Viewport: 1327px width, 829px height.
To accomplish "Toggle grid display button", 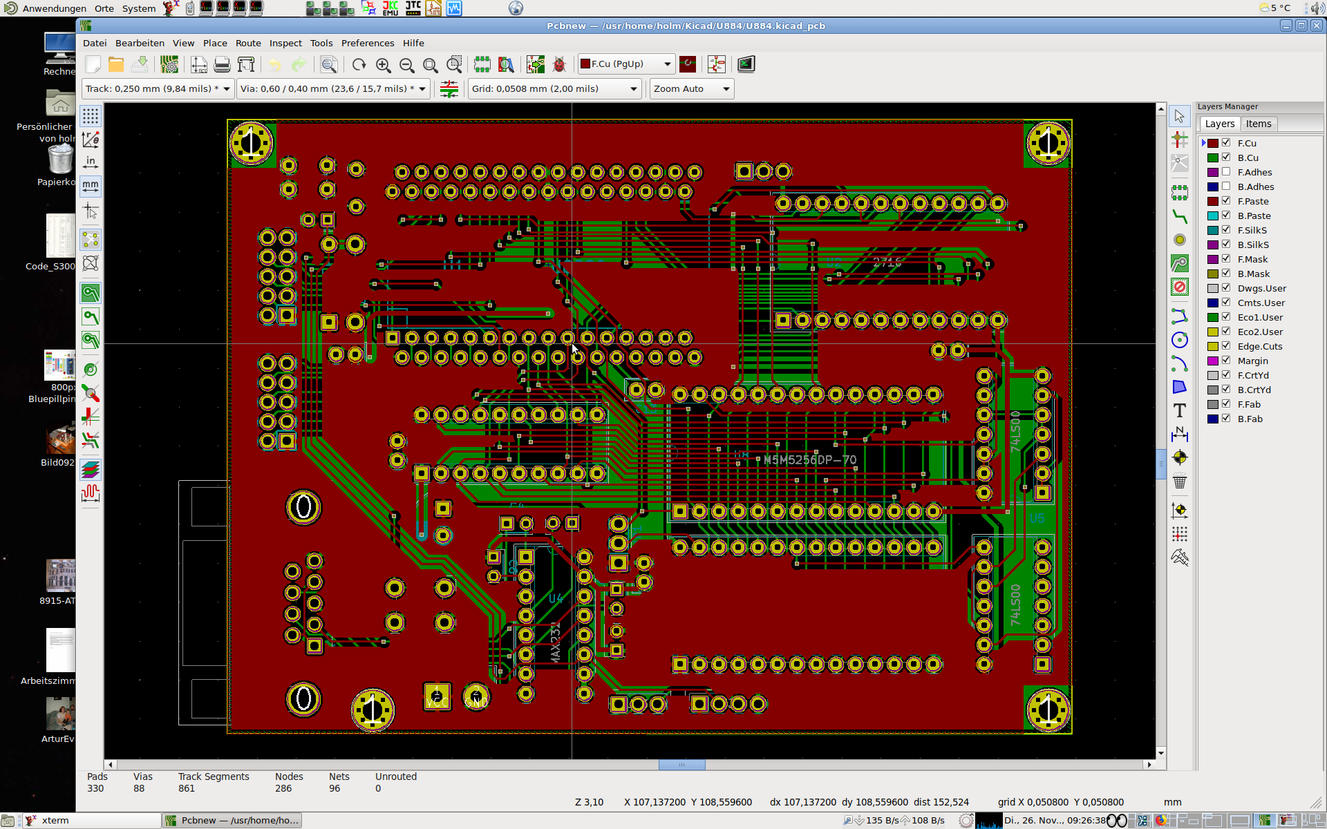I will click(x=91, y=115).
